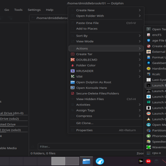Select the Drive (dm-0) place
Viewport: 166px width, 166px height.
point(14,113)
